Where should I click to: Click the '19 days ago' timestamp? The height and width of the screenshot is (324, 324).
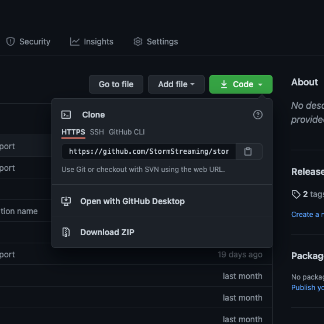click(240, 254)
